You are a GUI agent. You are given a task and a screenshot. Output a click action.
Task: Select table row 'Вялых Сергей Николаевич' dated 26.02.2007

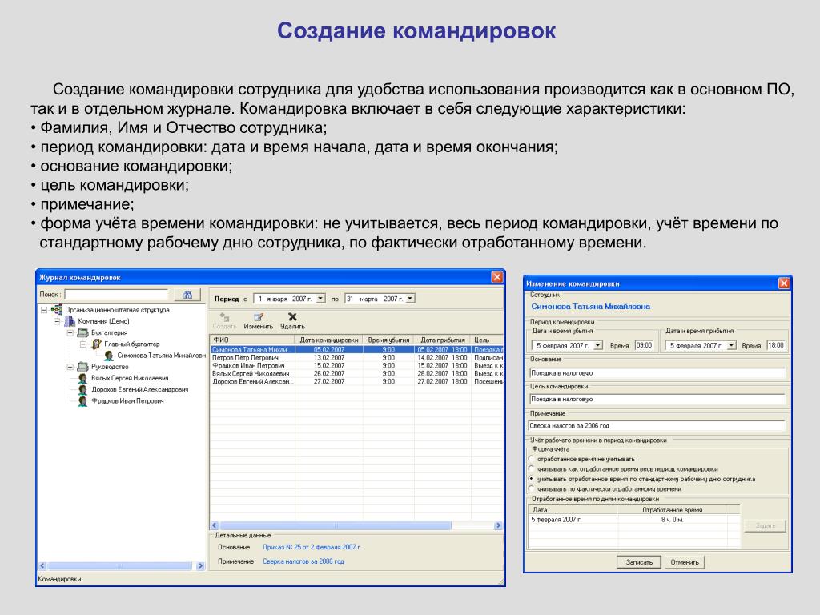coord(356,373)
